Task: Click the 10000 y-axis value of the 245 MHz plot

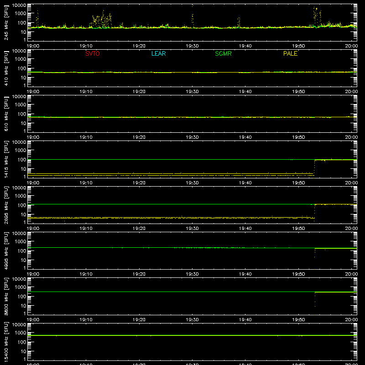Action: [x=19, y=5]
